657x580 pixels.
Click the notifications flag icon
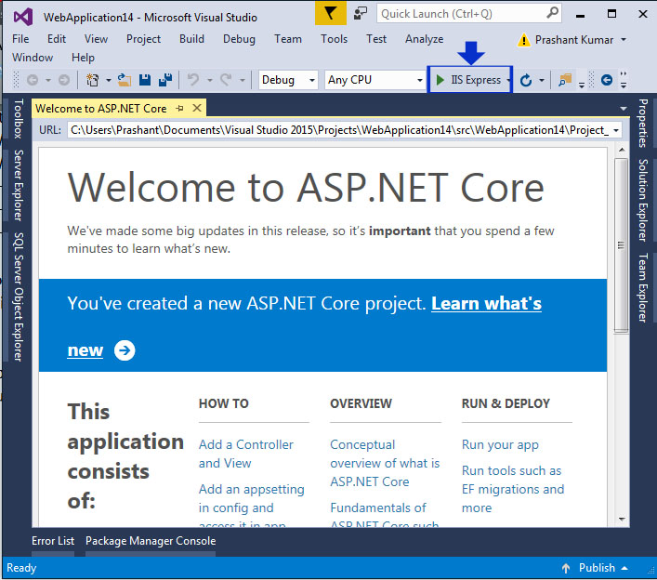[330, 13]
